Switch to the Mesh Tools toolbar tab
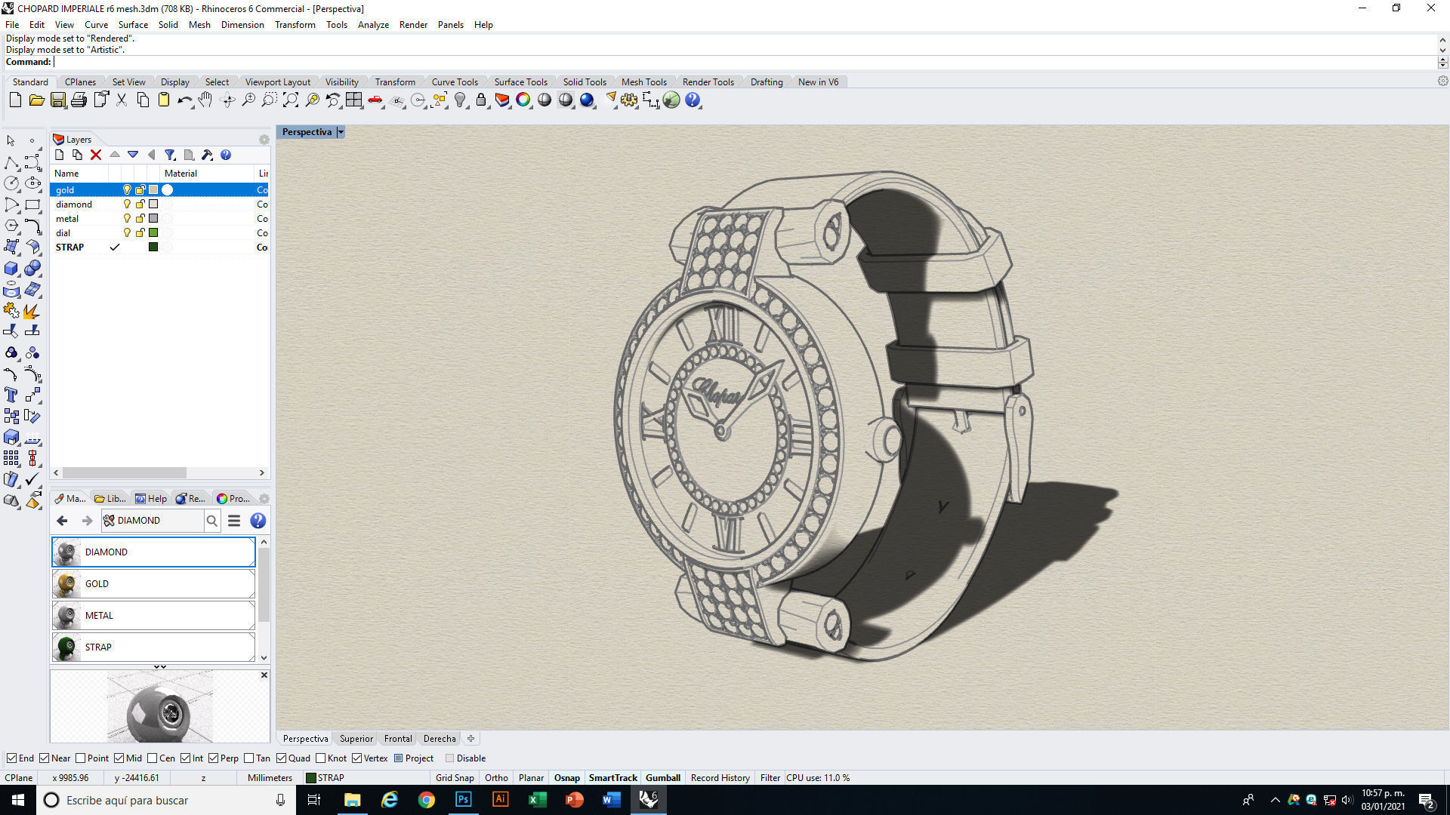 pyautogui.click(x=643, y=82)
